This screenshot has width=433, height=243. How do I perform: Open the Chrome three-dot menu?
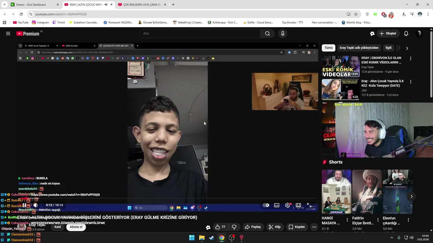[428, 14]
